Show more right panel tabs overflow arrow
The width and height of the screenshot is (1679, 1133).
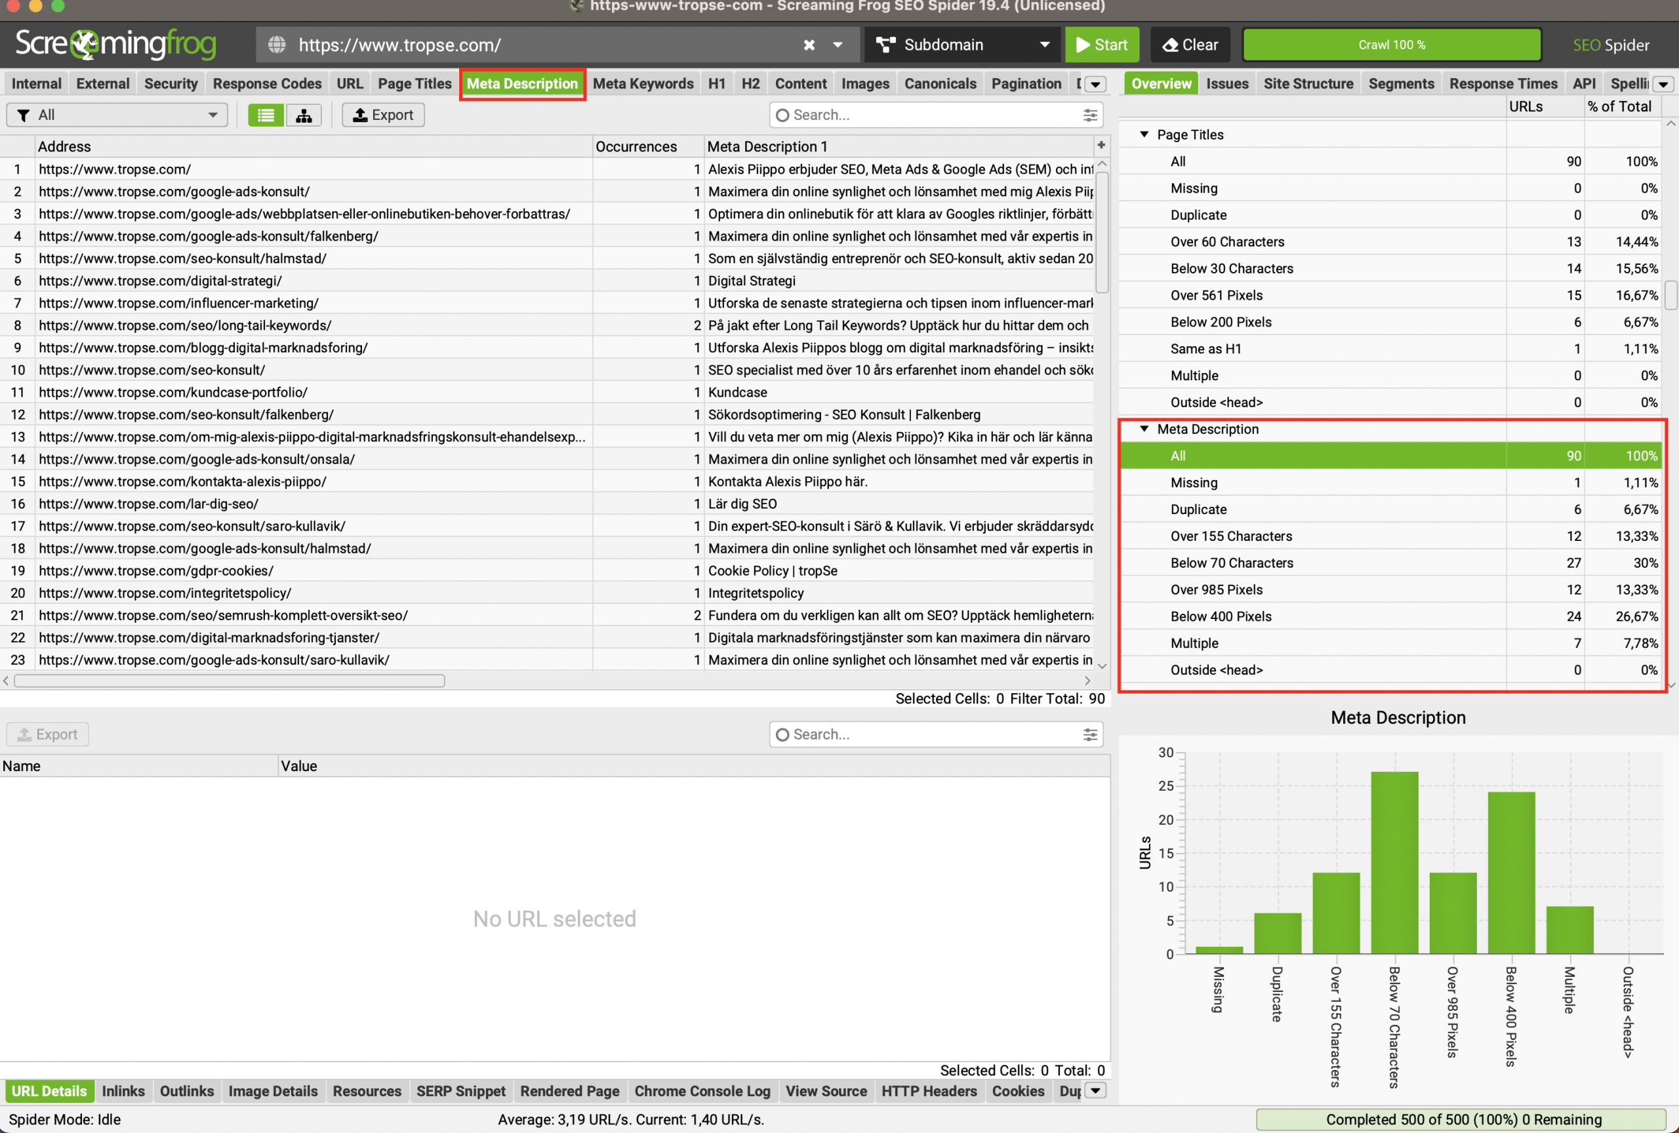(1663, 85)
